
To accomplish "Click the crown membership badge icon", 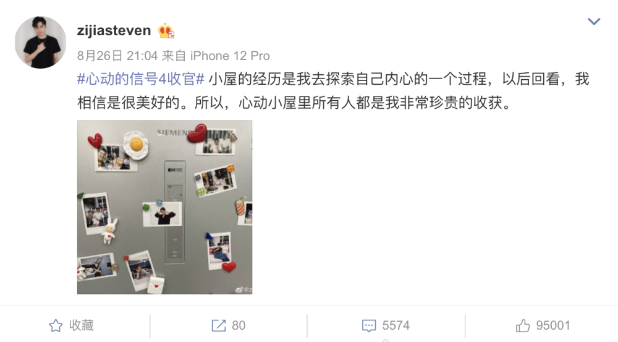I will click(166, 31).
